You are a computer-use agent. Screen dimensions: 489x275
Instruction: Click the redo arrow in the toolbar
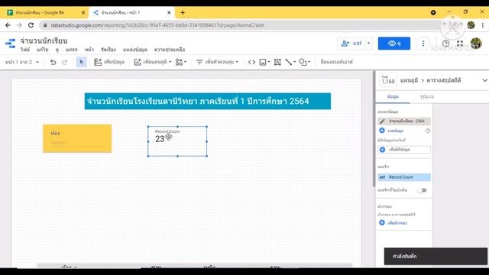click(x=64, y=62)
